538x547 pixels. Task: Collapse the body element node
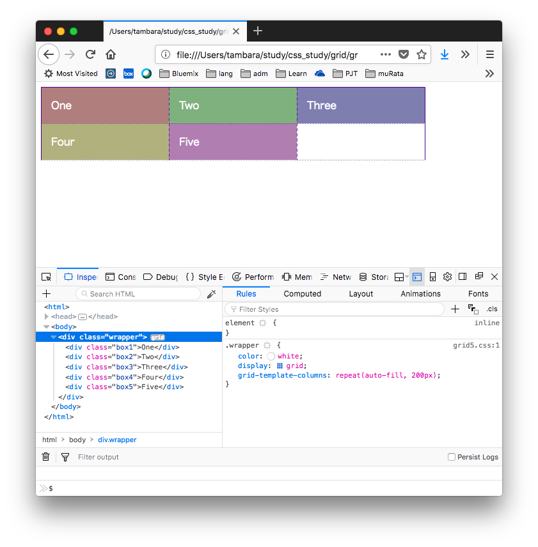point(47,327)
